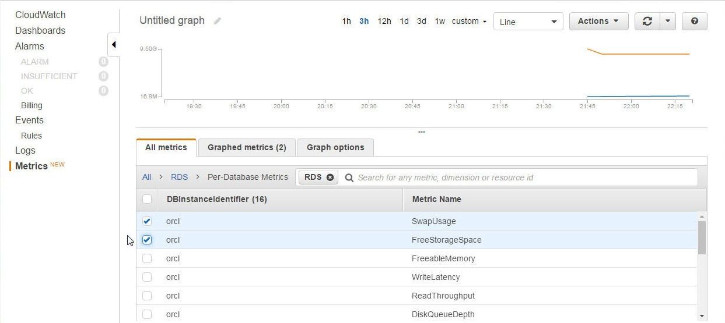Refresh the graph
Screen dimensions: 725x323
(647, 21)
